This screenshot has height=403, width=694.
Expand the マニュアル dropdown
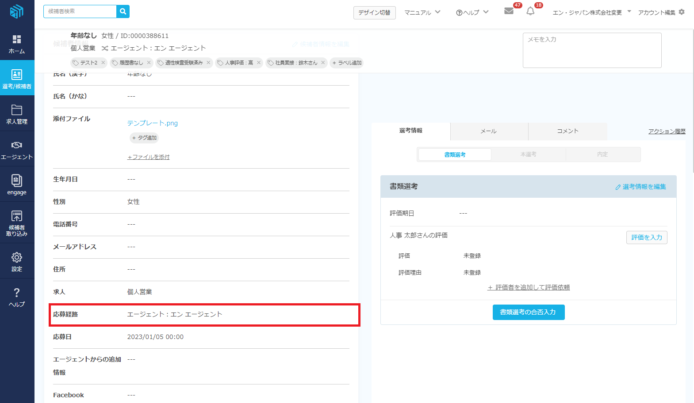click(422, 12)
